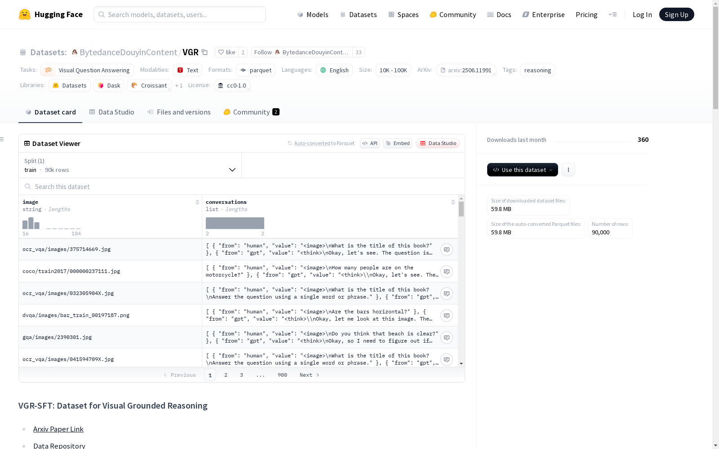
Task: Click the Dataset Viewer table icon
Action: (x=27, y=143)
